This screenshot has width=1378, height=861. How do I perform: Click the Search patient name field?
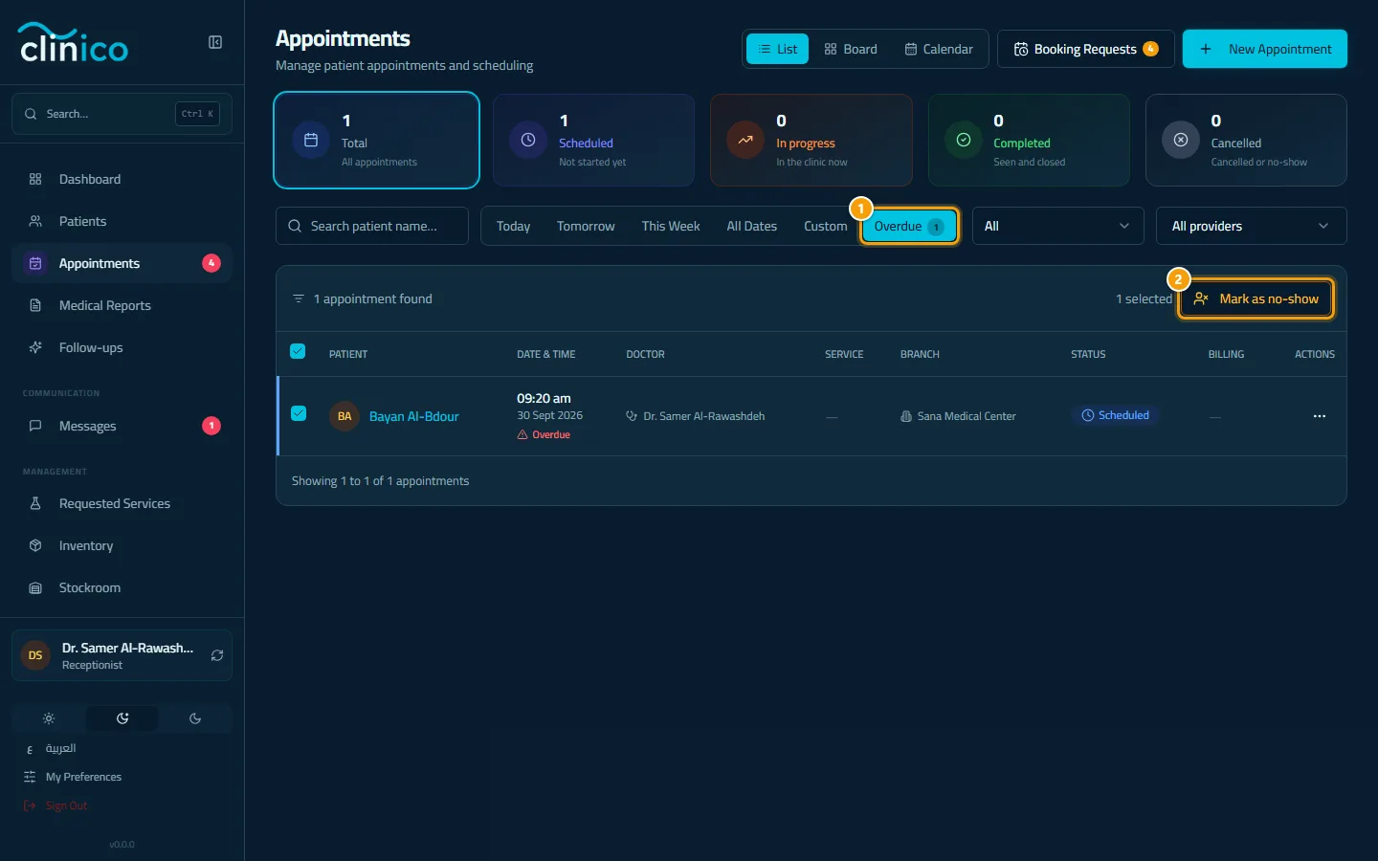372,226
